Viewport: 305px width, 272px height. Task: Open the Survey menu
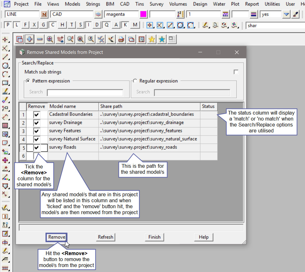click(x=156, y=4)
